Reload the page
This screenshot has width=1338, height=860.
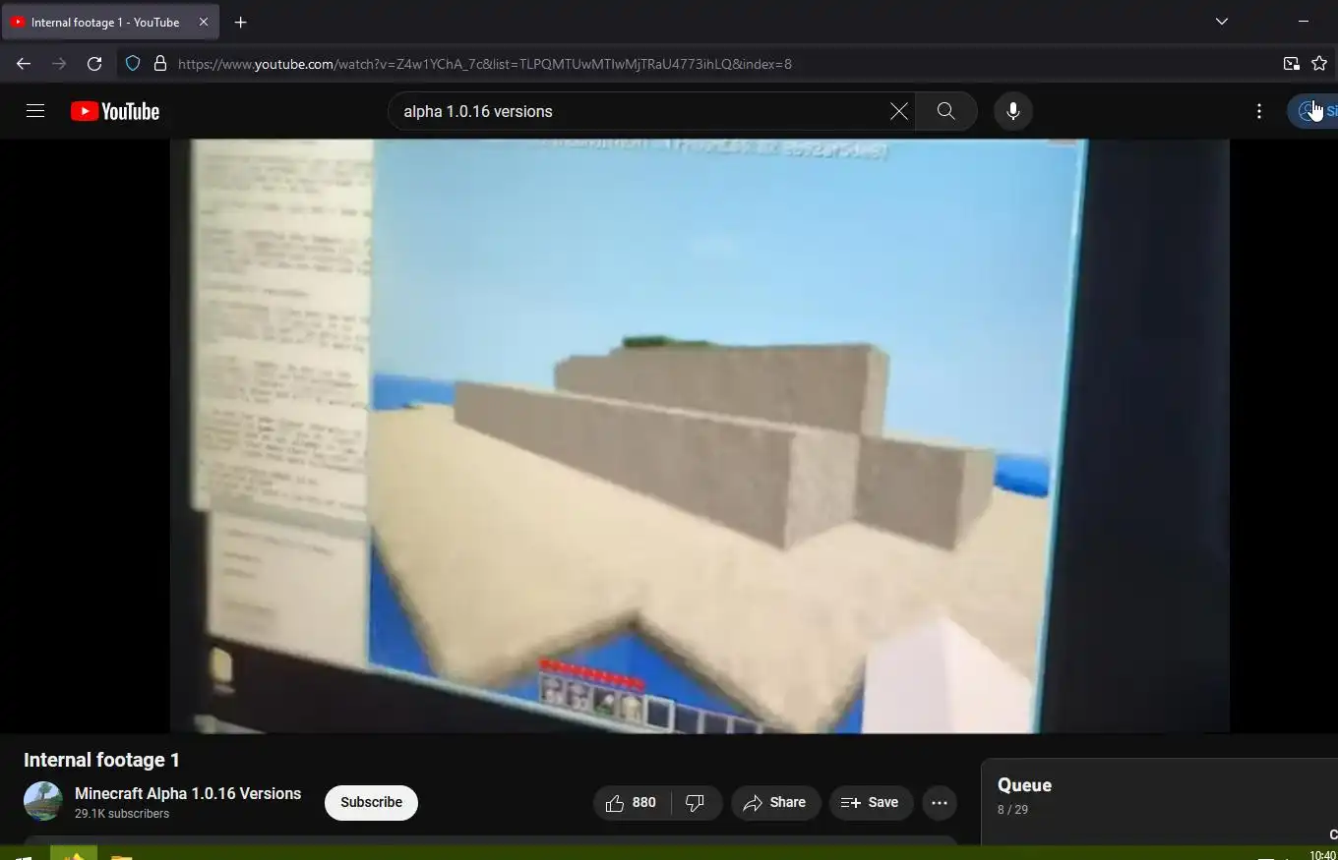click(x=94, y=64)
